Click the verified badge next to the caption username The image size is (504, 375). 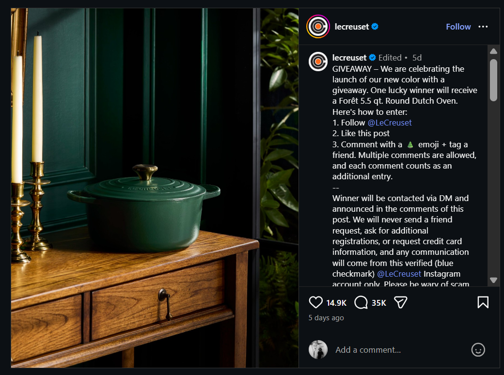[372, 57]
